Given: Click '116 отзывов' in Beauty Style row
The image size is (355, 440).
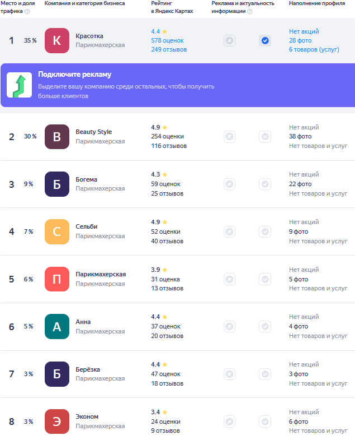Looking at the screenshot, I should [169, 146].
